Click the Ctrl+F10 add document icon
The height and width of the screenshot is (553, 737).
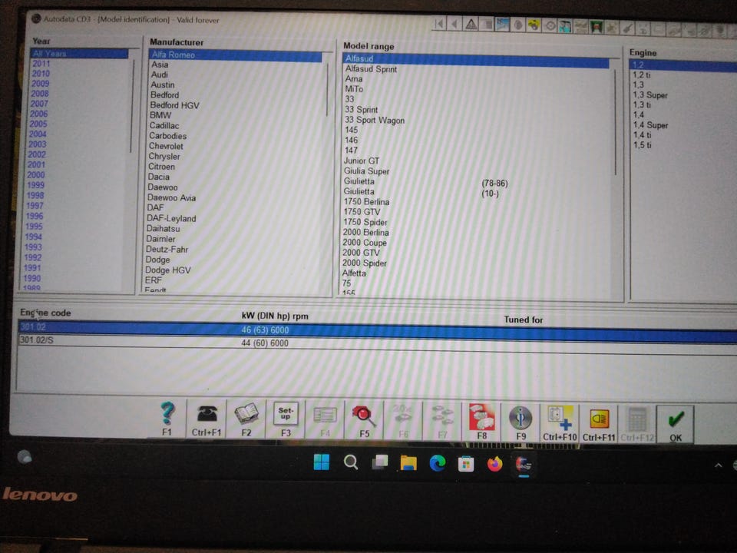point(560,422)
